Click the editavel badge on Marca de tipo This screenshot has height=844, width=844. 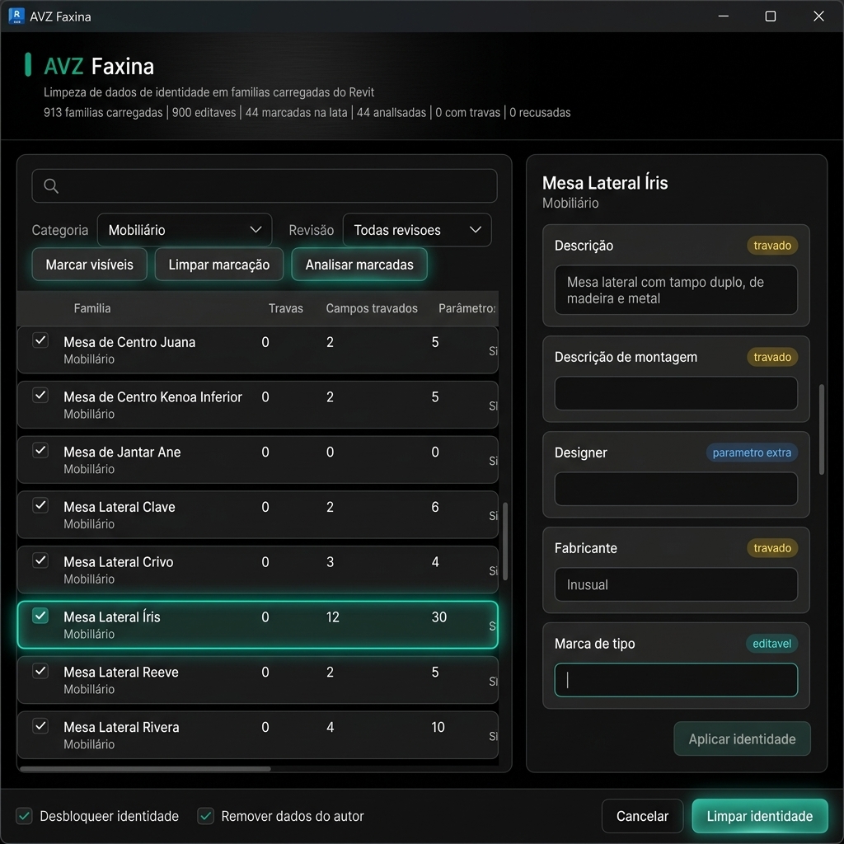(x=771, y=643)
